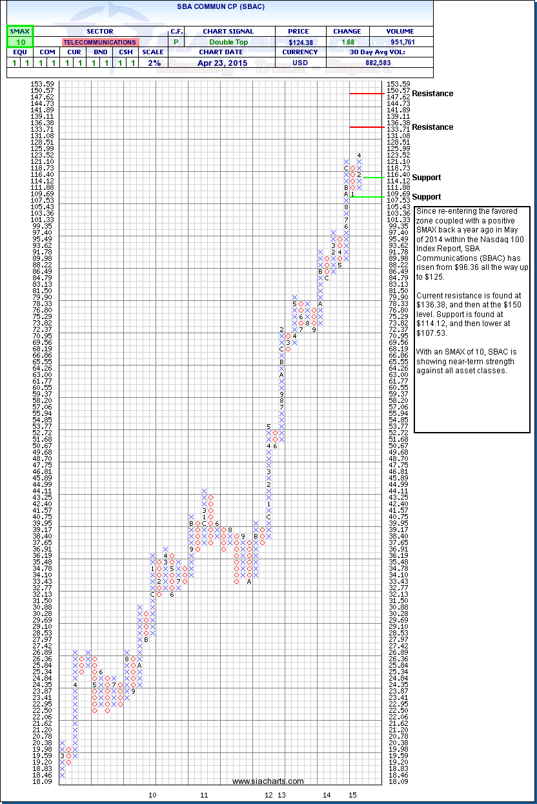Image resolution: width=537 pixels, height=804 pixels.
Task: Click the Support label at the 109.69 level
Action: (427, 197)
